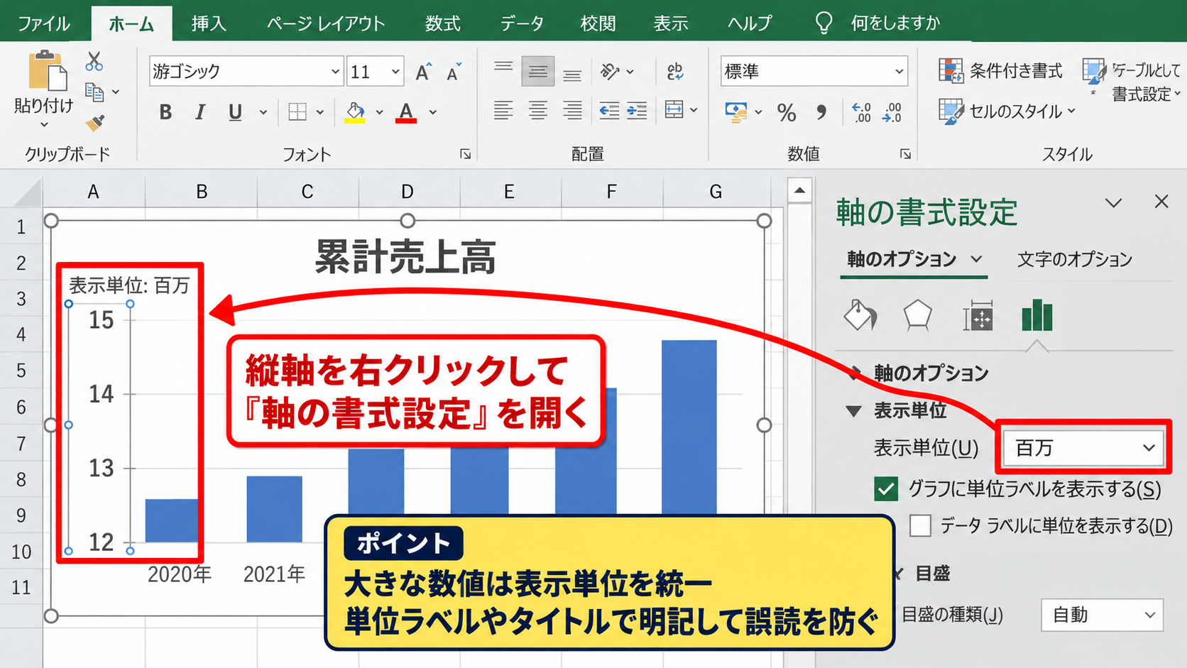The width and height of the screenshot is (1187, 668).
Task: Click the Center horizontal alignment icon
Action: [x=538, y=111]
